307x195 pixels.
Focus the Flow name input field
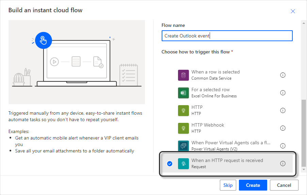[x=227, y=36]
